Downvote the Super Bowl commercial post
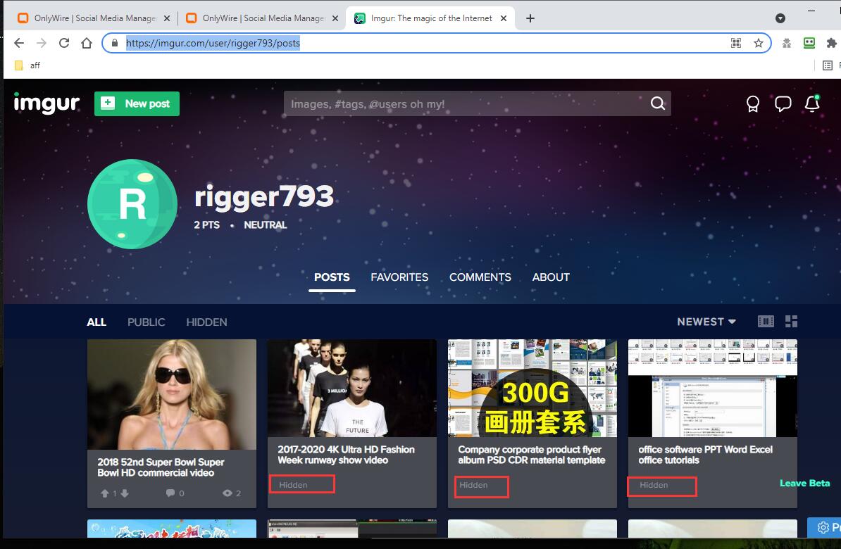Image resolution: width=841 pixels, height=549 pixels. (x=125, y=493)
